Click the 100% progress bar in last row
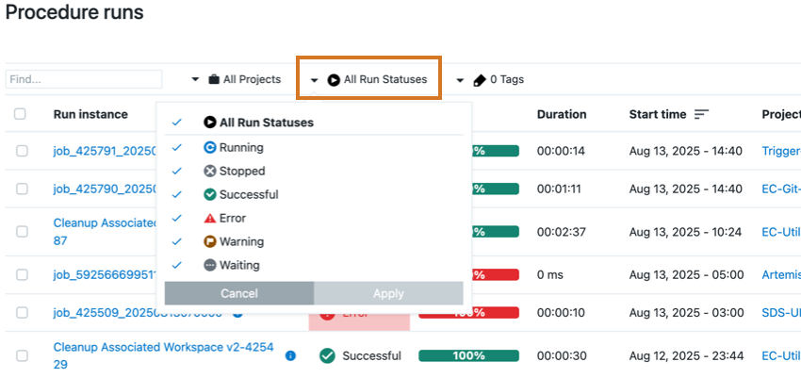This screenshot has width=801, height=378. click(468, 355)
